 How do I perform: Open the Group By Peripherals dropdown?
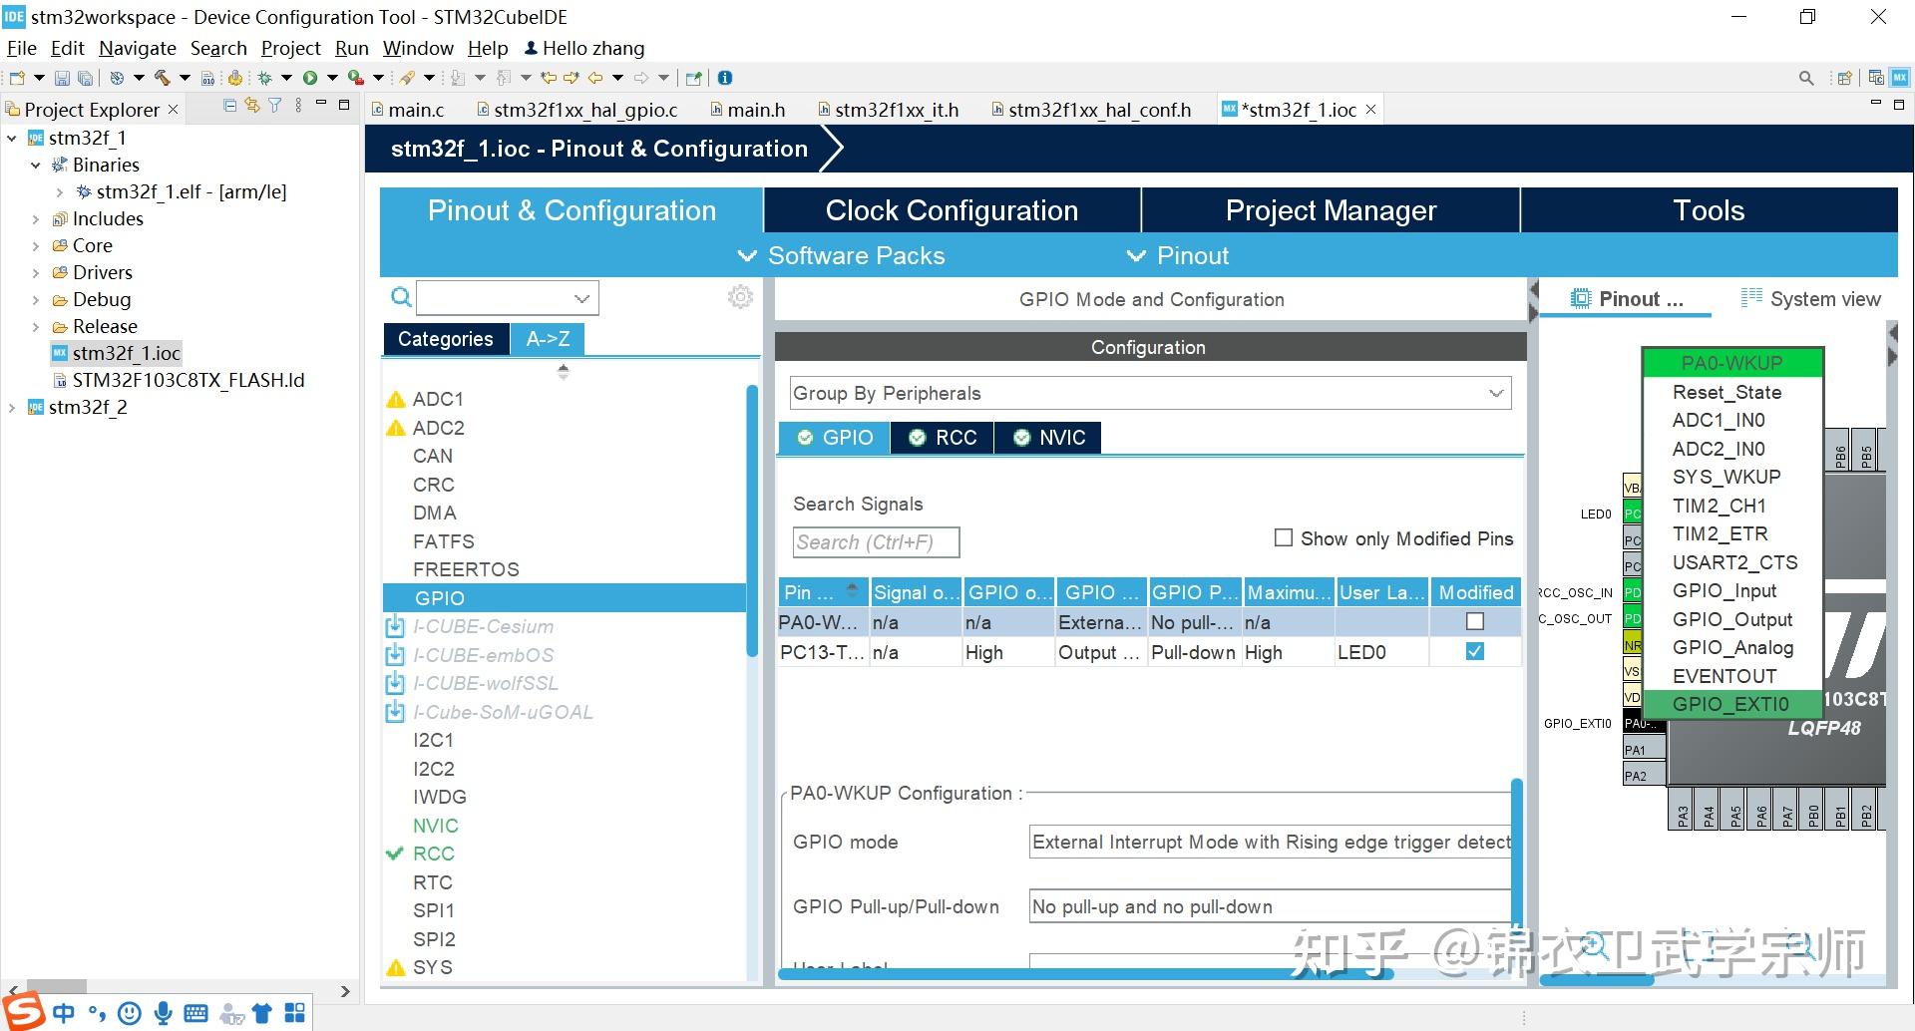point(1150,393)
